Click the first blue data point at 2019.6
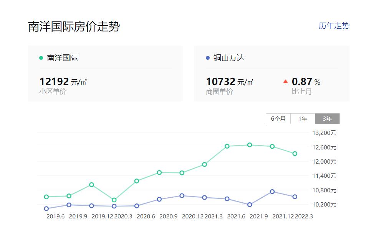The height and width of the screenshot is (241, 366). coord(46,209)
